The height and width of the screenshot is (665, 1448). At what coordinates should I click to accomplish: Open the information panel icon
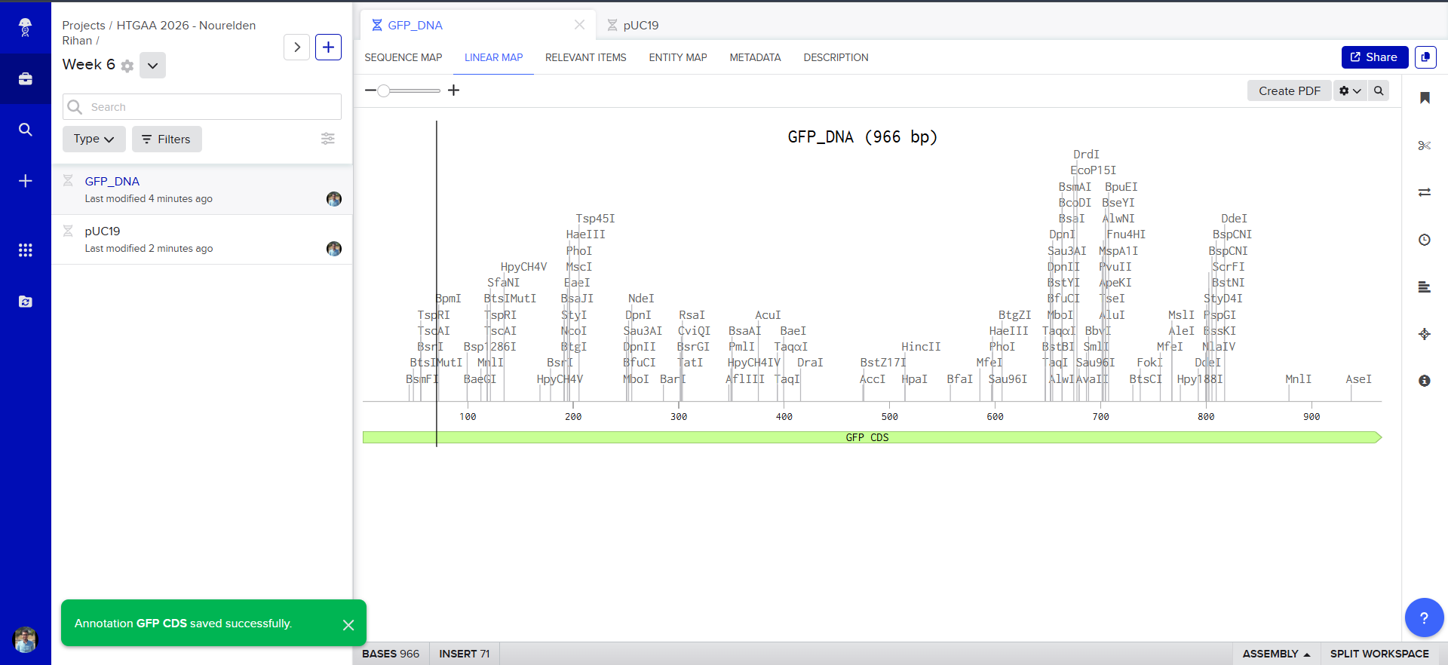pos(1425,381)
